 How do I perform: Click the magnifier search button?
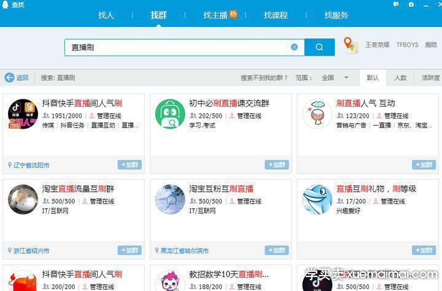click(x=320, y=47)
